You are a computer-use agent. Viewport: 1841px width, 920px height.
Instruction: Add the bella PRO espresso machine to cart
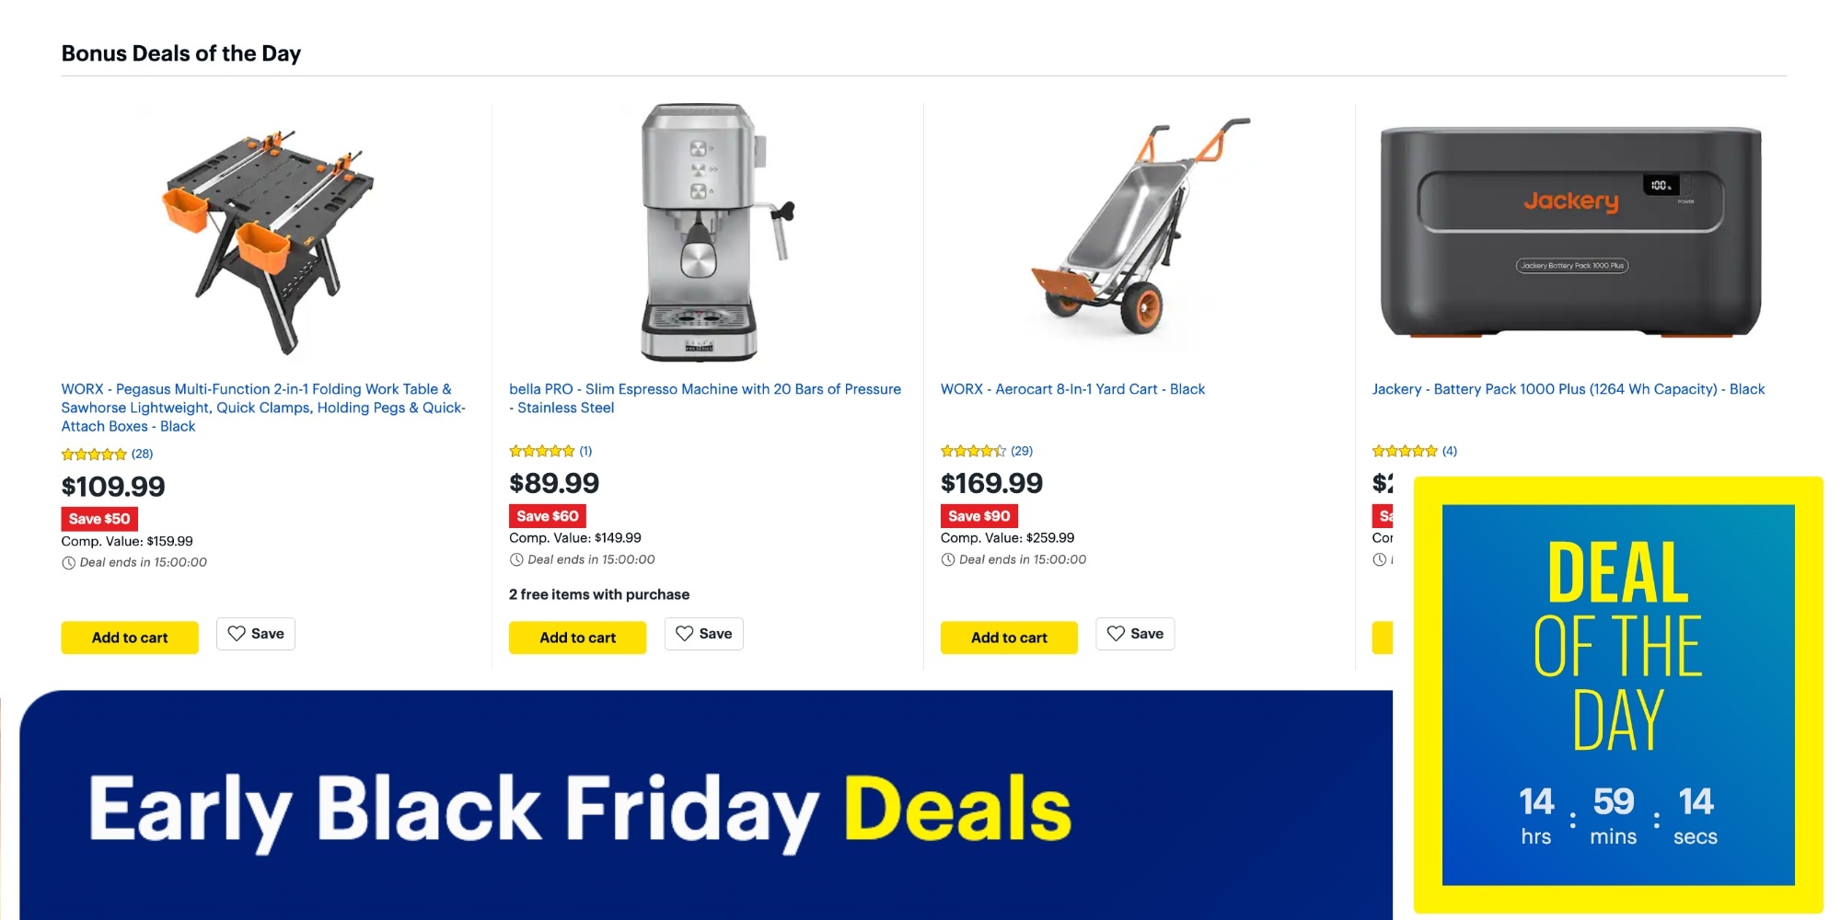[x=577, y=637]
